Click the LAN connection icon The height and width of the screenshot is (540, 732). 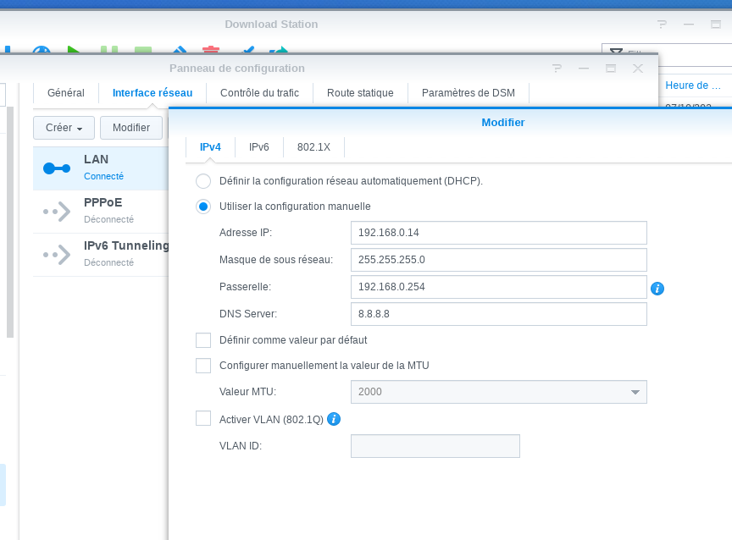pos(57,168)
